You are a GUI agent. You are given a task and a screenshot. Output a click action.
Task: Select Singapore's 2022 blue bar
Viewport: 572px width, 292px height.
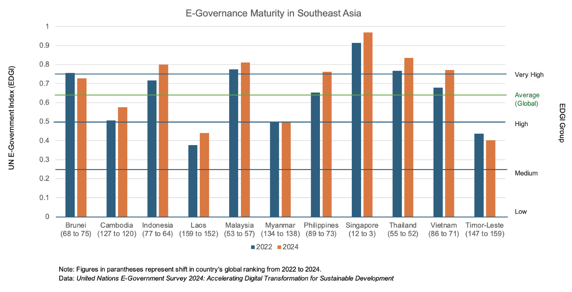click(356, 130)
